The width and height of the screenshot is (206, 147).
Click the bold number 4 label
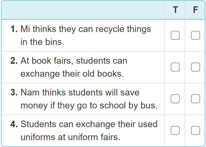pyautogui.click(x=14, y=124)
